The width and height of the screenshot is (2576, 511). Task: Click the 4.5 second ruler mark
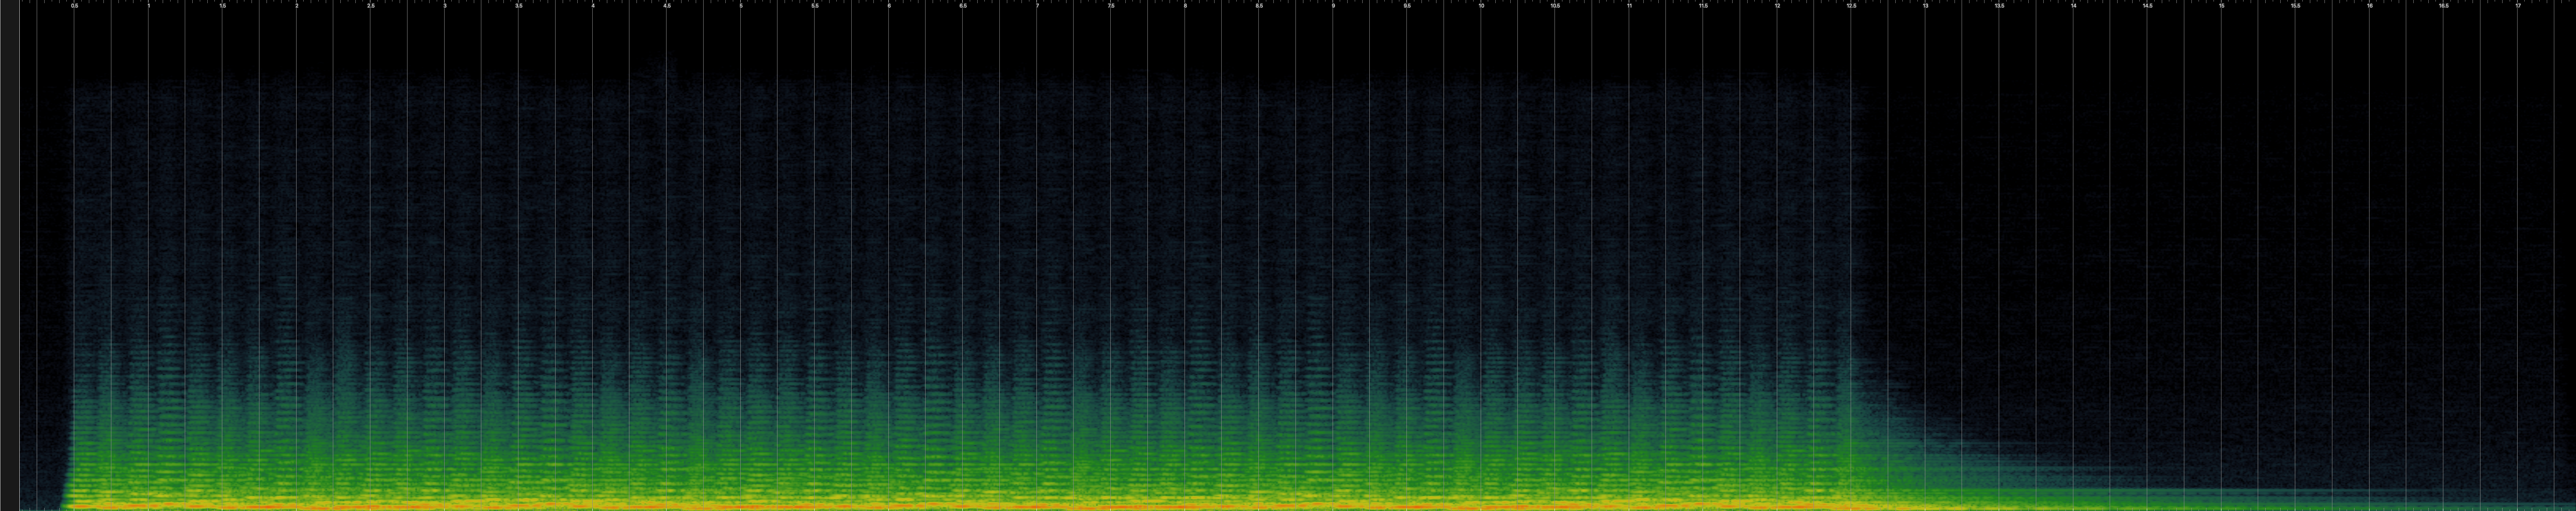pos(667,6)
